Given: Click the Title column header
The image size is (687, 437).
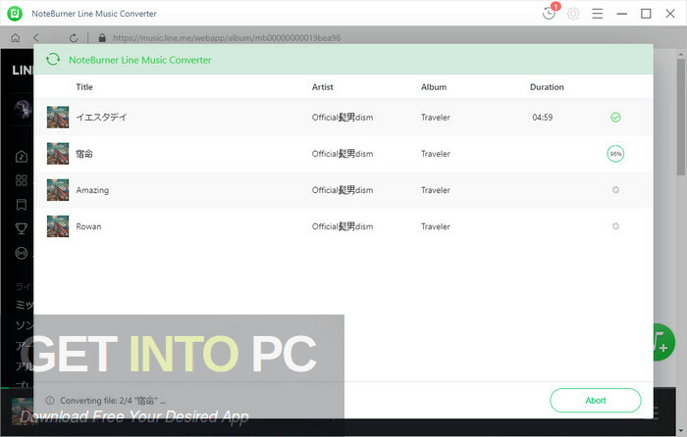Looking at the screenshot, I should [x=84, y=87].
